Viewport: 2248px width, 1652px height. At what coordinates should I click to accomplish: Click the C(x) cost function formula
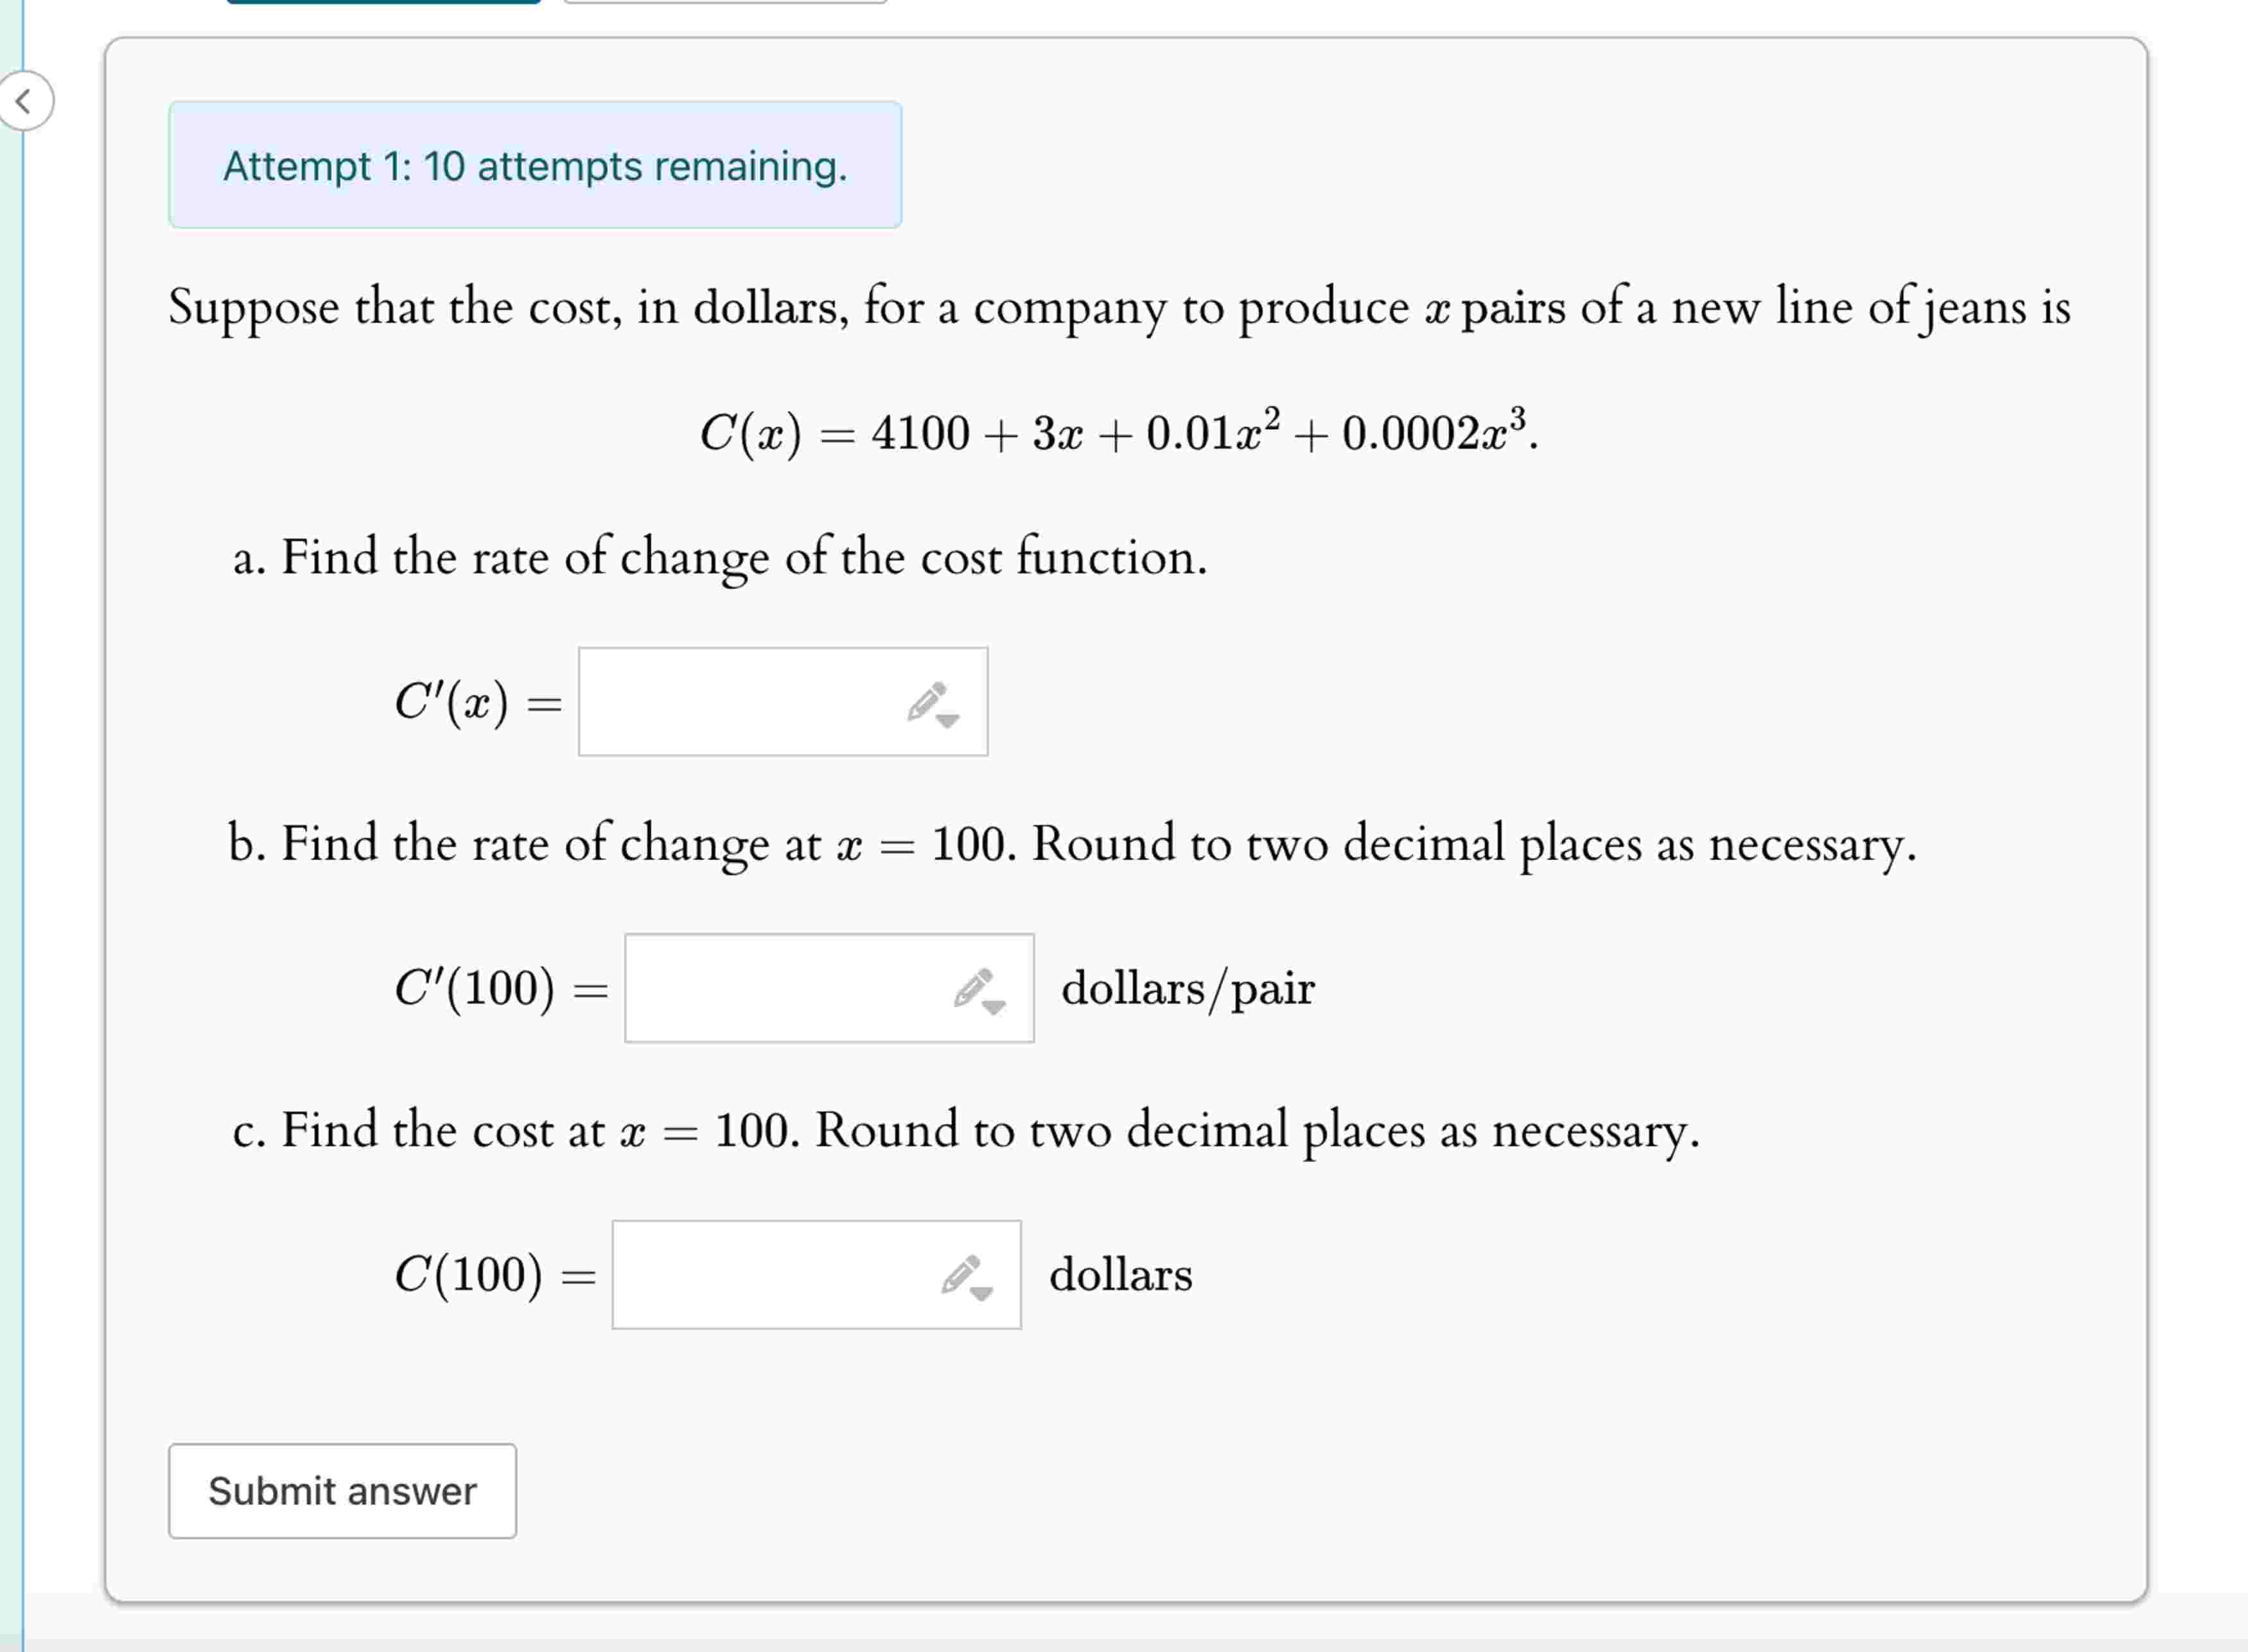click(1118, 433)
